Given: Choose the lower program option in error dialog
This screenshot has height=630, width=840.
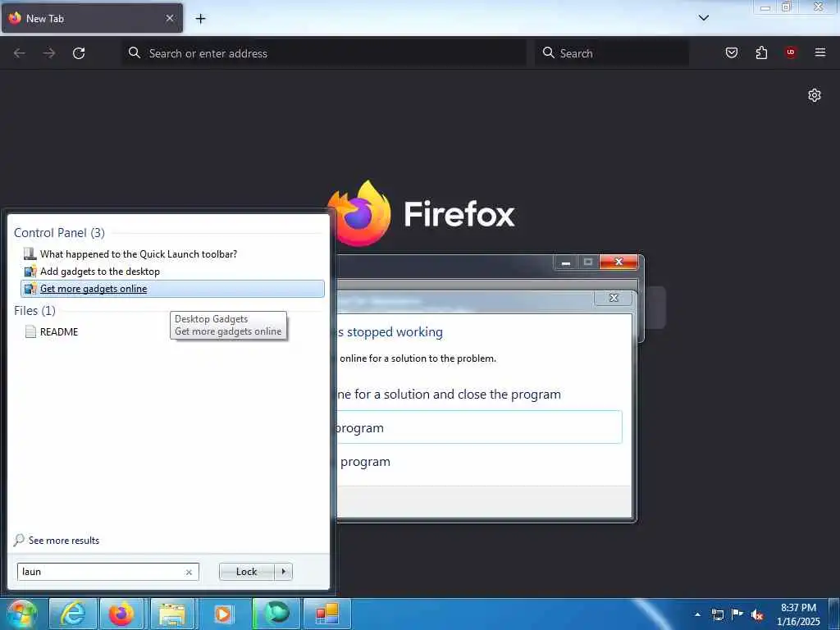Looking at the screenshot, I should click(x=479, y=462).
